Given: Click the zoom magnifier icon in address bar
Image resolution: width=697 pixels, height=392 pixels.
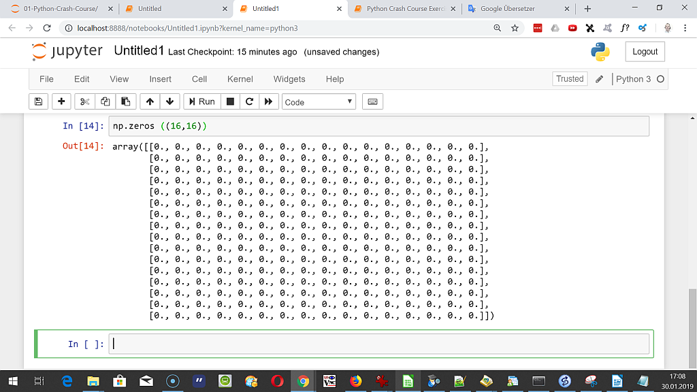Looking at the screenshot, I should (x=498, y=28).
